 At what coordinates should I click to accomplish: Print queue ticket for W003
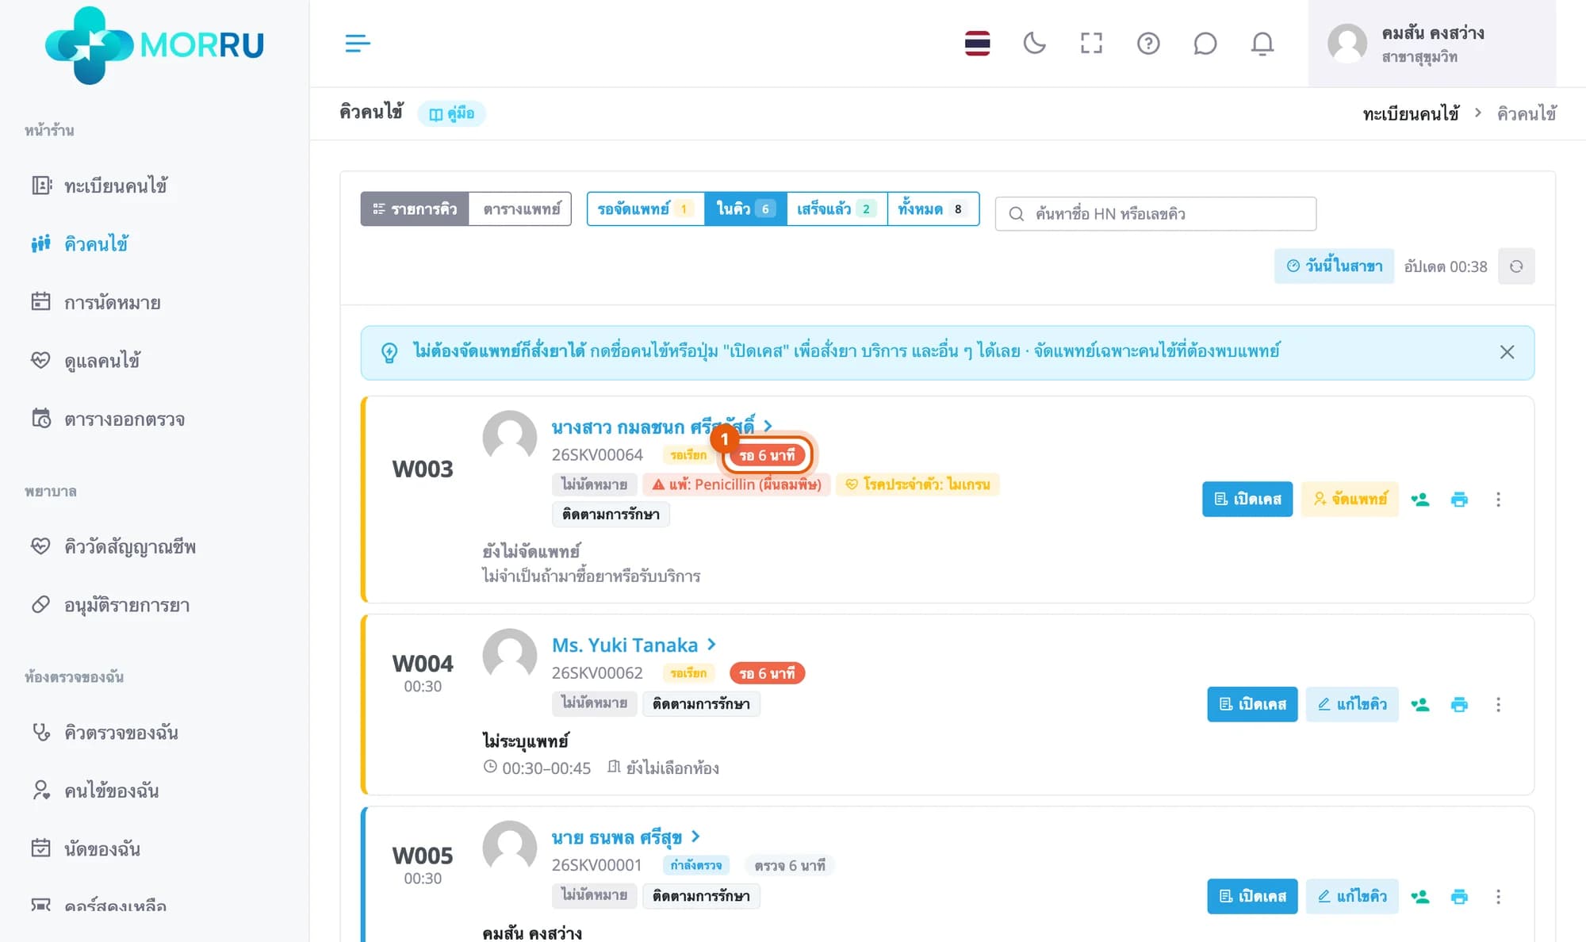(1459, 500)
